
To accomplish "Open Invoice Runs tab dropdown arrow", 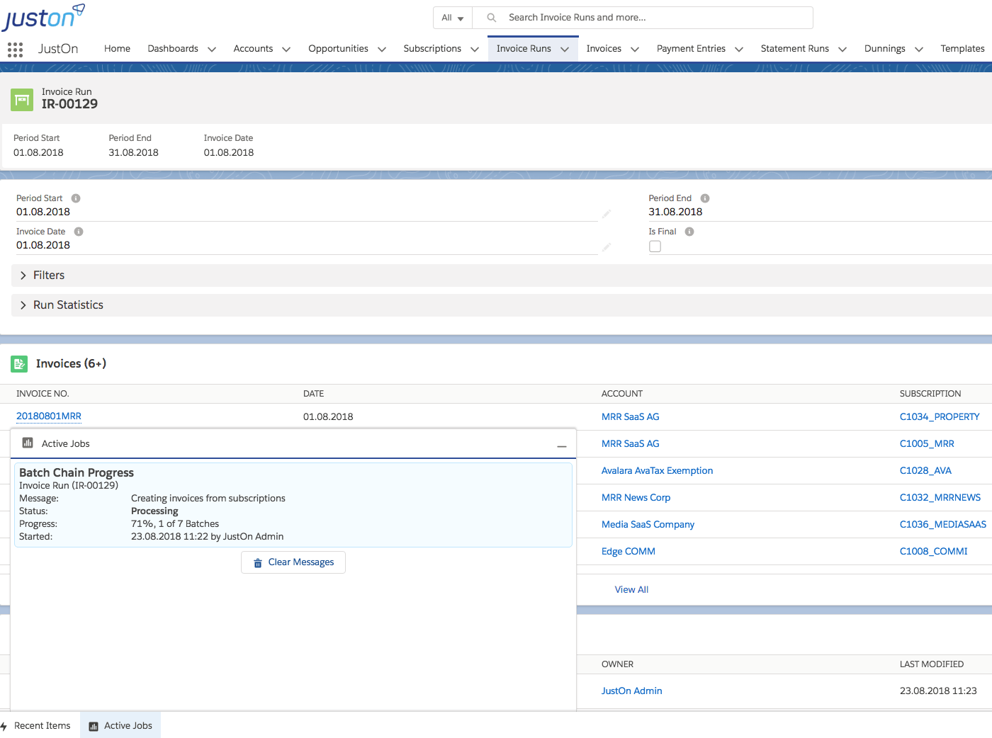I will (565, 50).
